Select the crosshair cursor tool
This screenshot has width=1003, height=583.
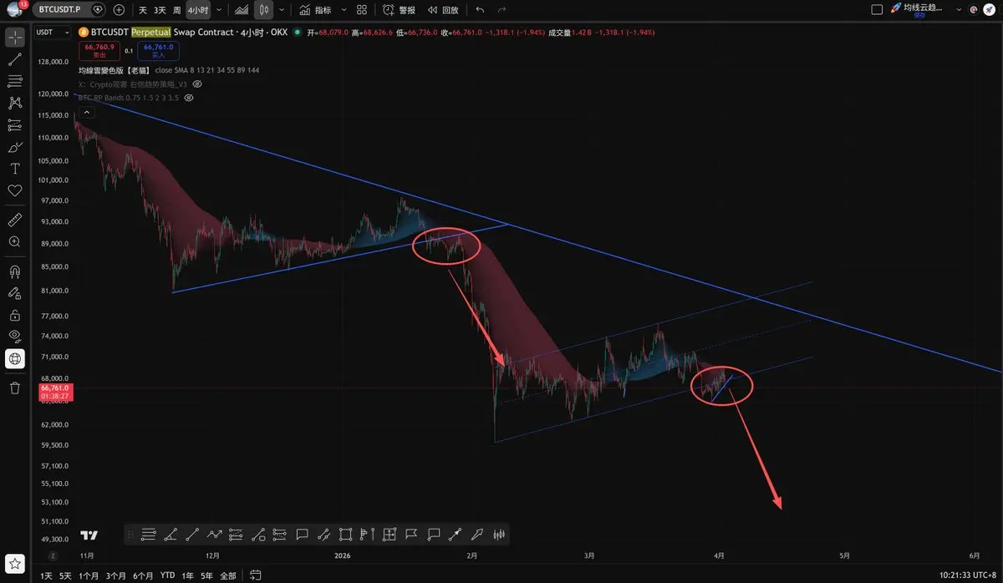pyautogui.click(x=14, y=38)
